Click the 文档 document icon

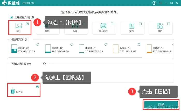131,25
